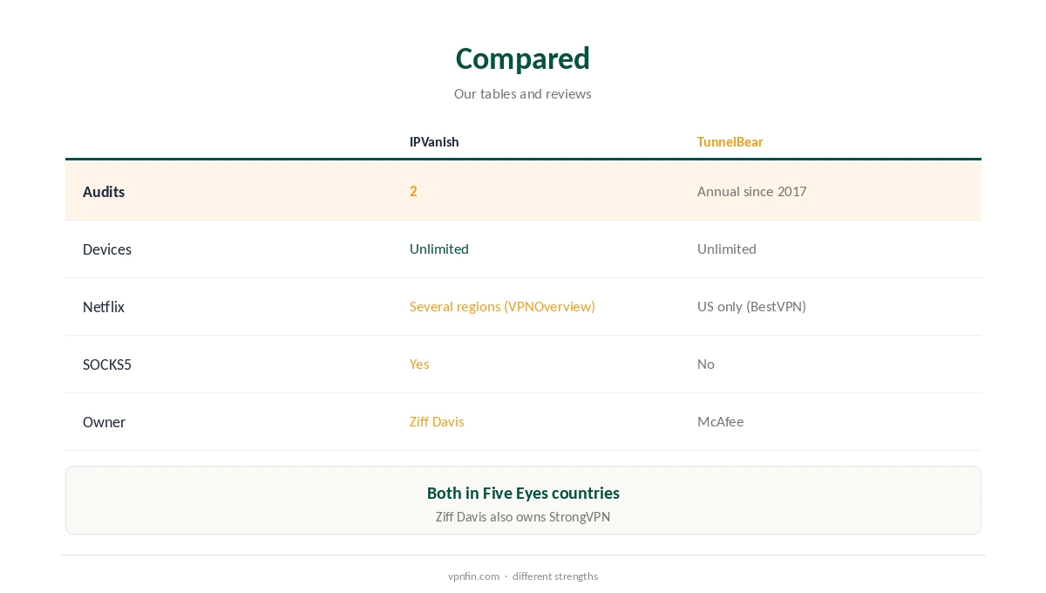Click 'Ziff Davis also owns StrongVPN' text
This screenshot has height=593, width=1046.
click(523, 517)
